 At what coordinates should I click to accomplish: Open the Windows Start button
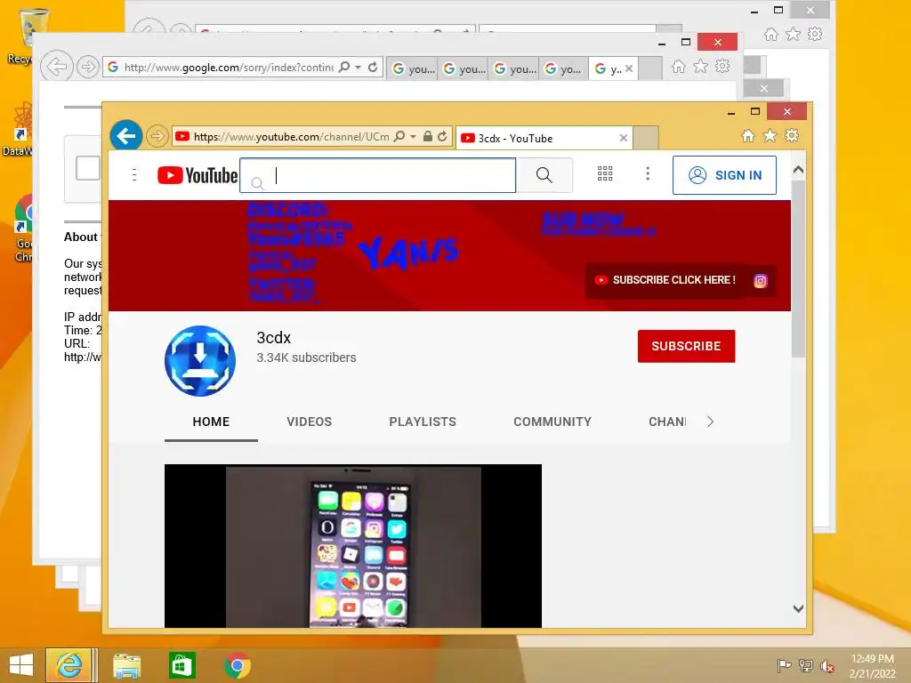coord(21,665)
